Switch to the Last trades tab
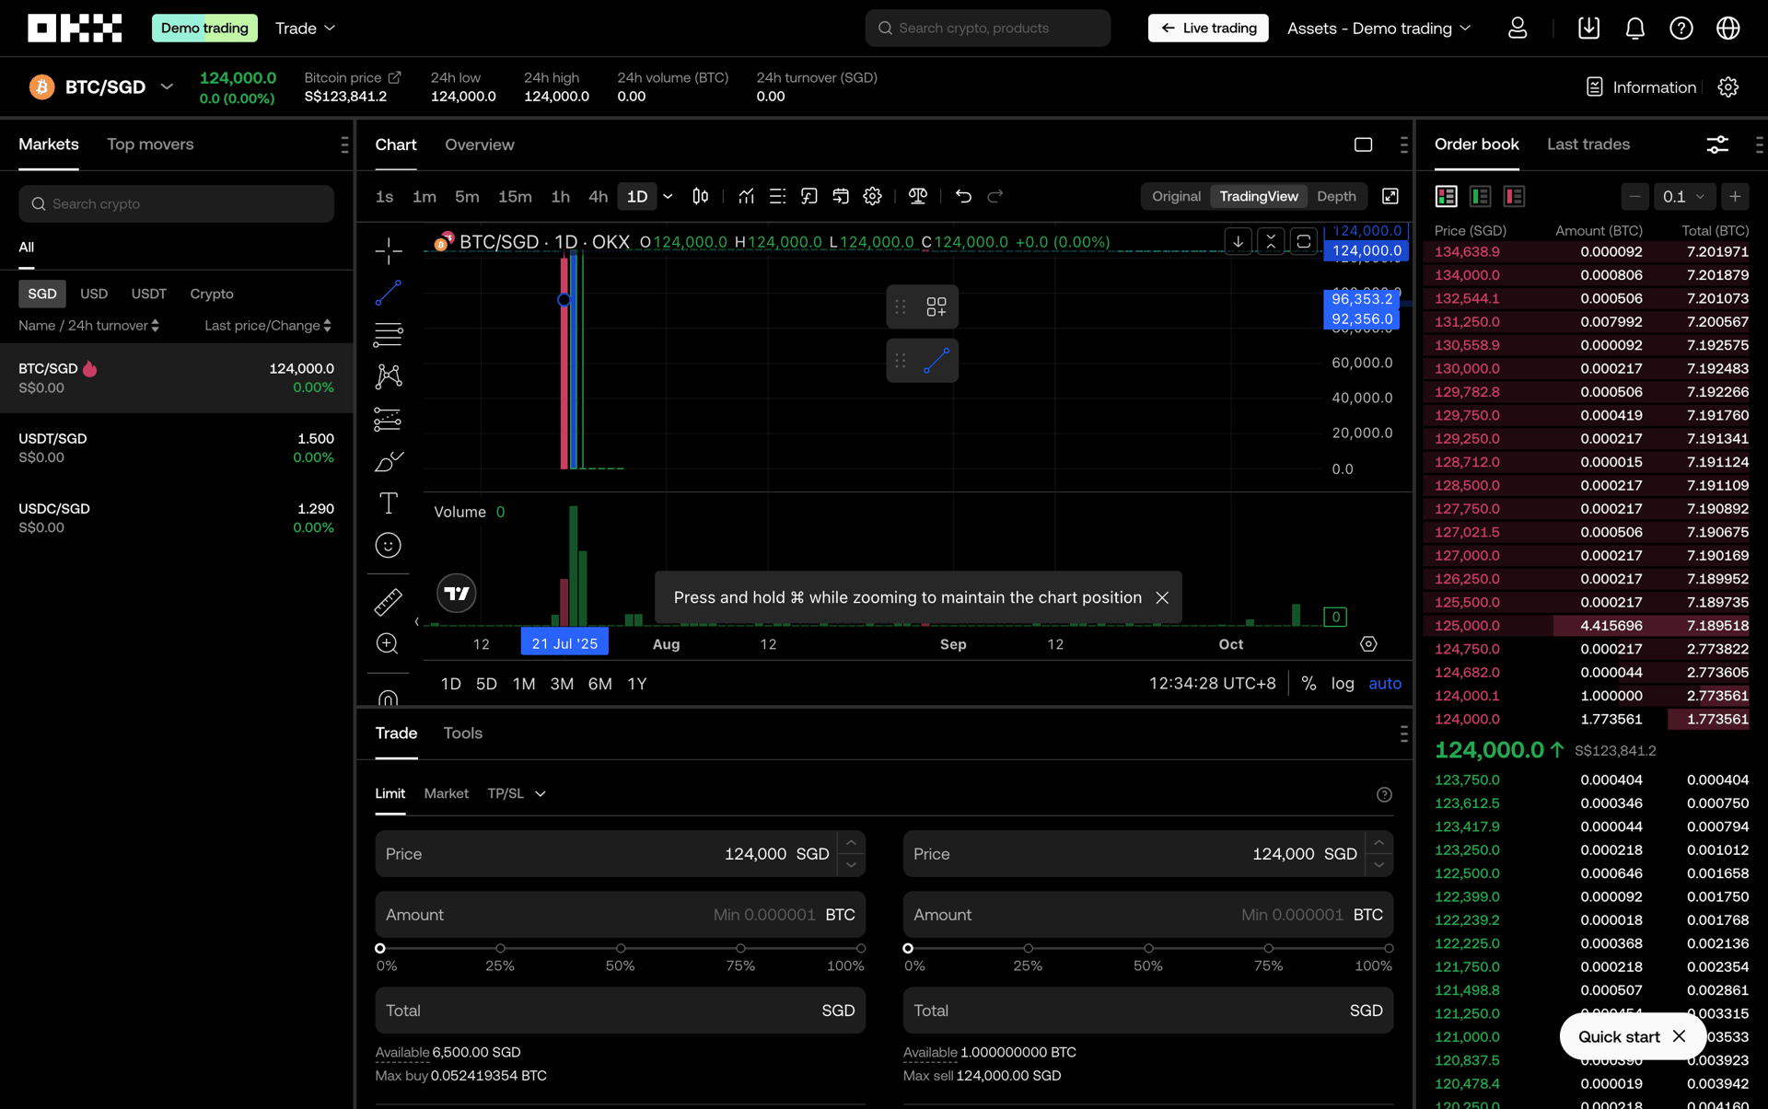The image size is (1768, 1109). pyautogui.click(x=1588, y=144)
